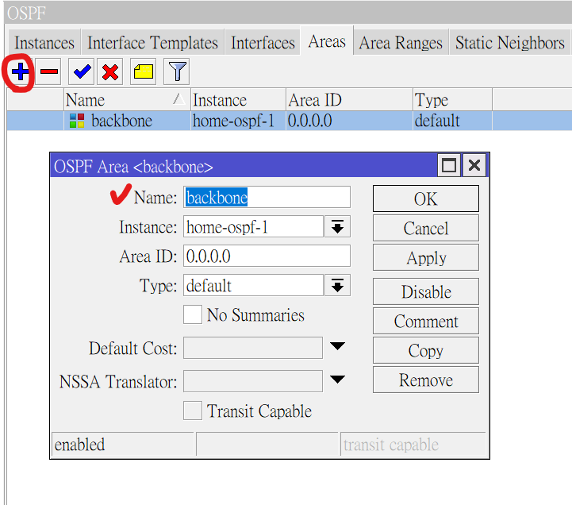Open the Filter funnel icon

(x=176, y=73)
